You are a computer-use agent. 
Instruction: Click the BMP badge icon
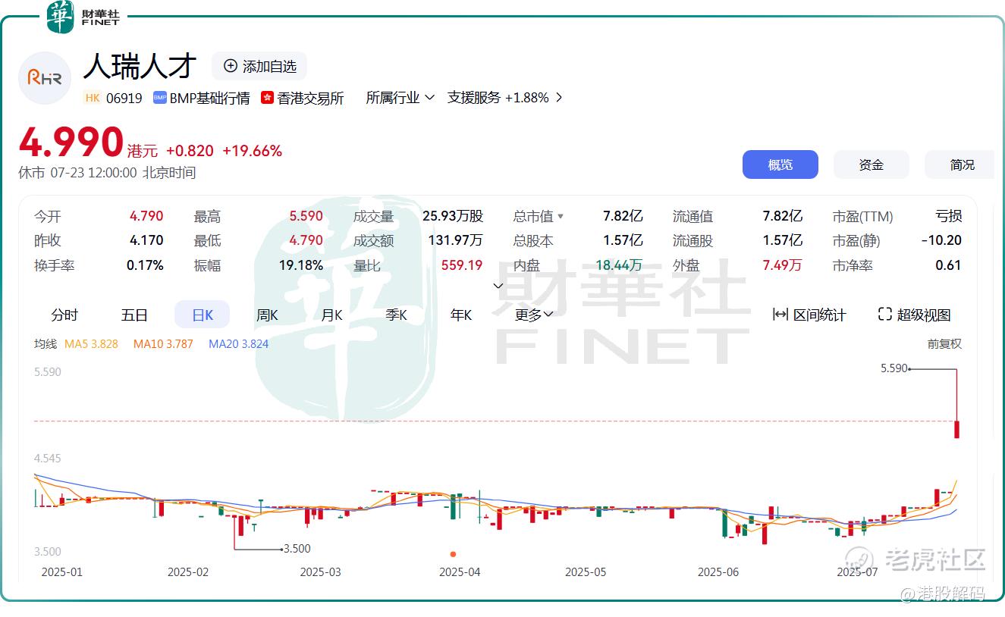[159, 98]
